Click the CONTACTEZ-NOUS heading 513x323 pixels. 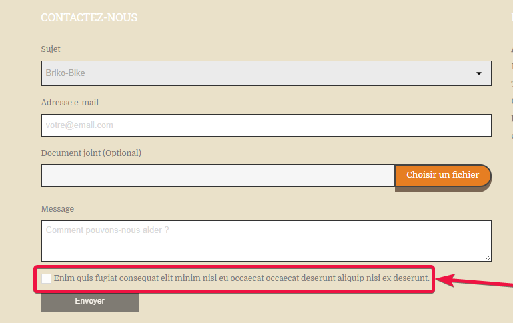89,17
